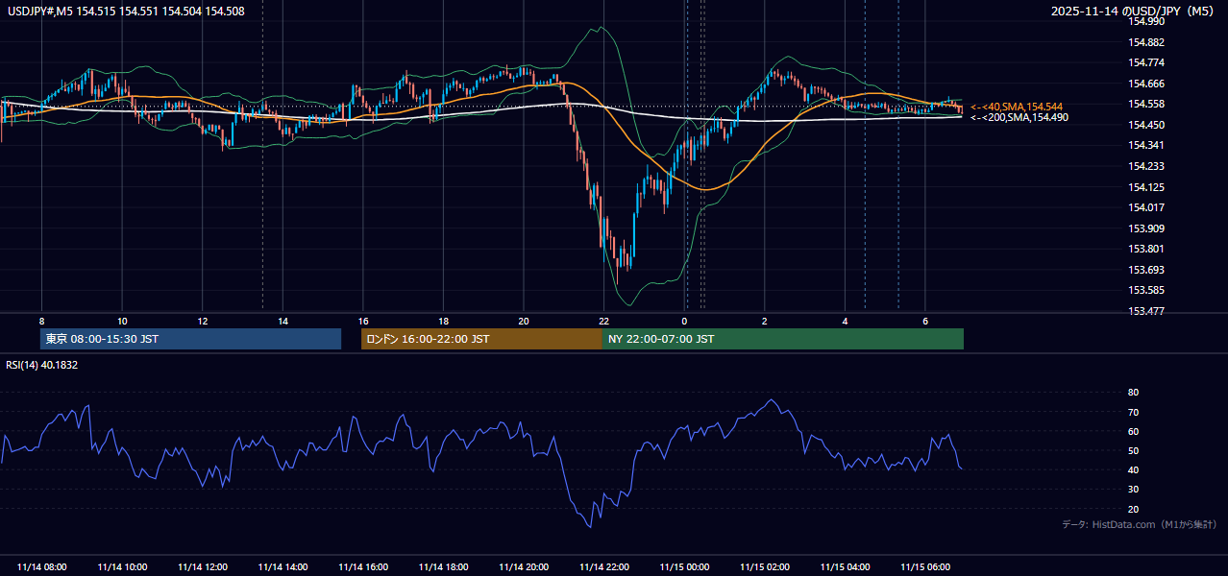Click price axis value 154.125
Screen dimensions: 1228x576
1146,187
